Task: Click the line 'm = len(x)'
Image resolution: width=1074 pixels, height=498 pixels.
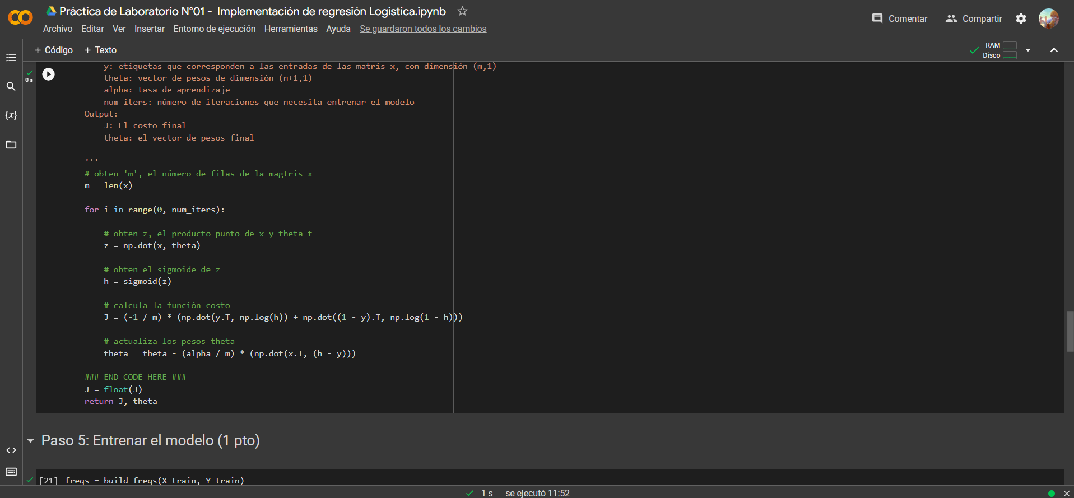Action: point(109,185)
